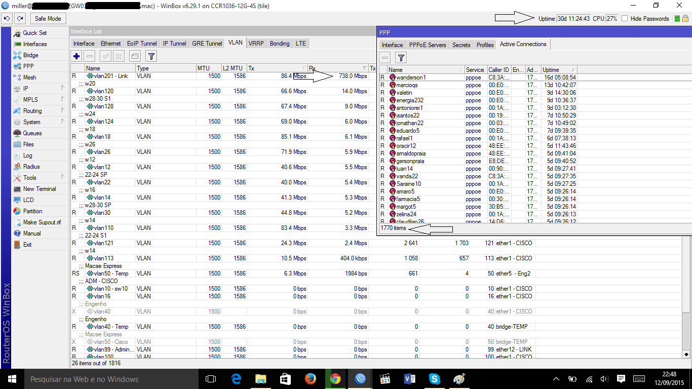Click the Redo arrow icon
The image size is (692, 389).
[x=20, y=19]
